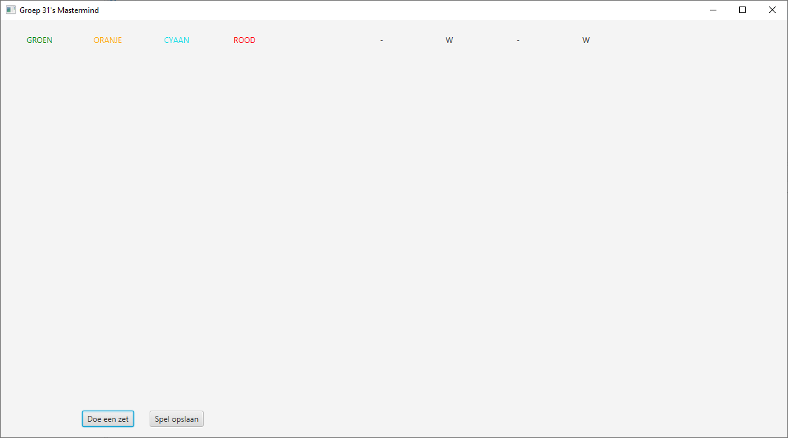Click the GROEN column header area

point(40,40)
